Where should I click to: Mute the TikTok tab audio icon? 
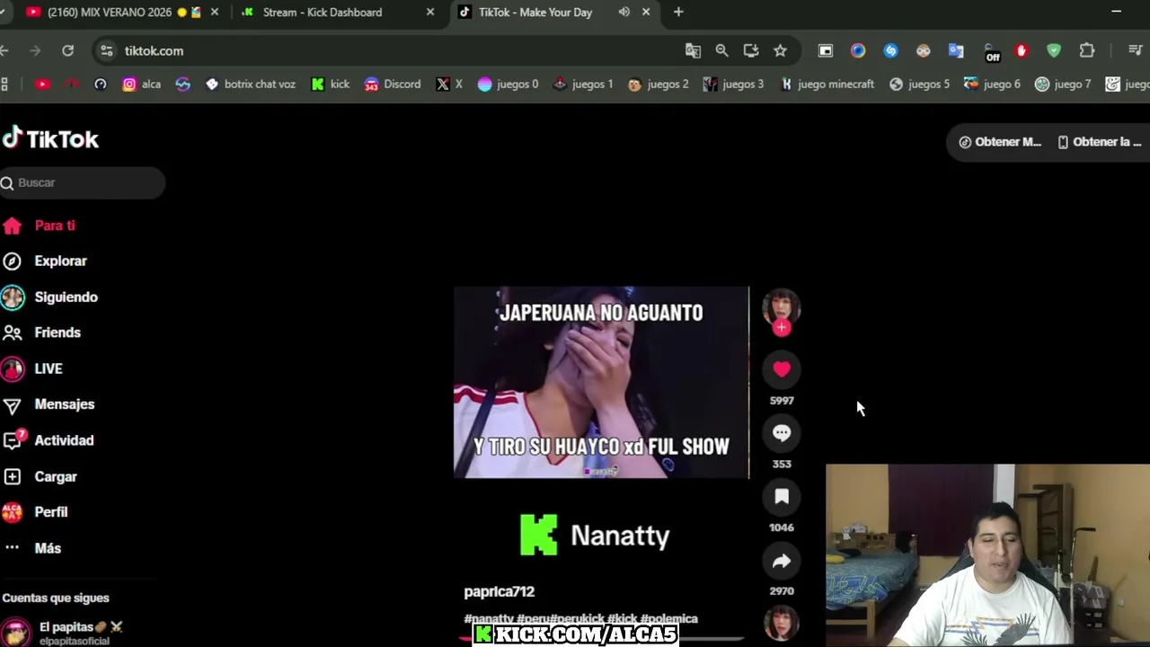point(624,12)
